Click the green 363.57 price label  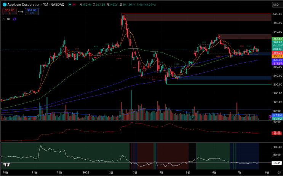tap(277, 39)
